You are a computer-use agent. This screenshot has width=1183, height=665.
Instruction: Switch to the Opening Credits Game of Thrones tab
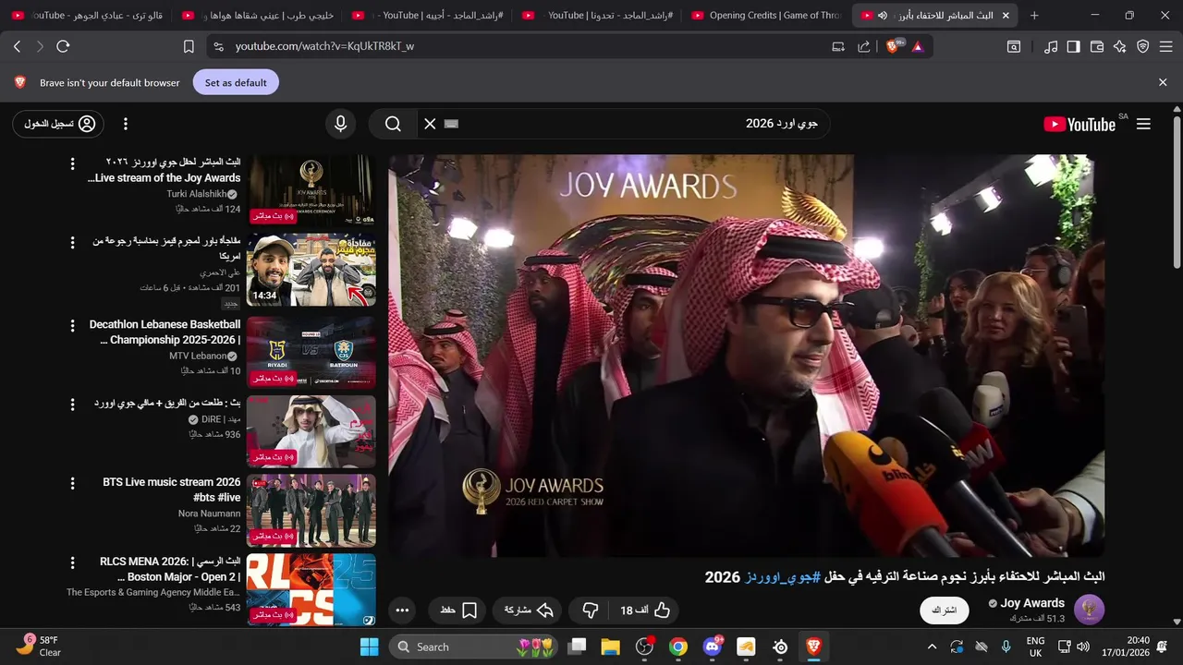767,16
